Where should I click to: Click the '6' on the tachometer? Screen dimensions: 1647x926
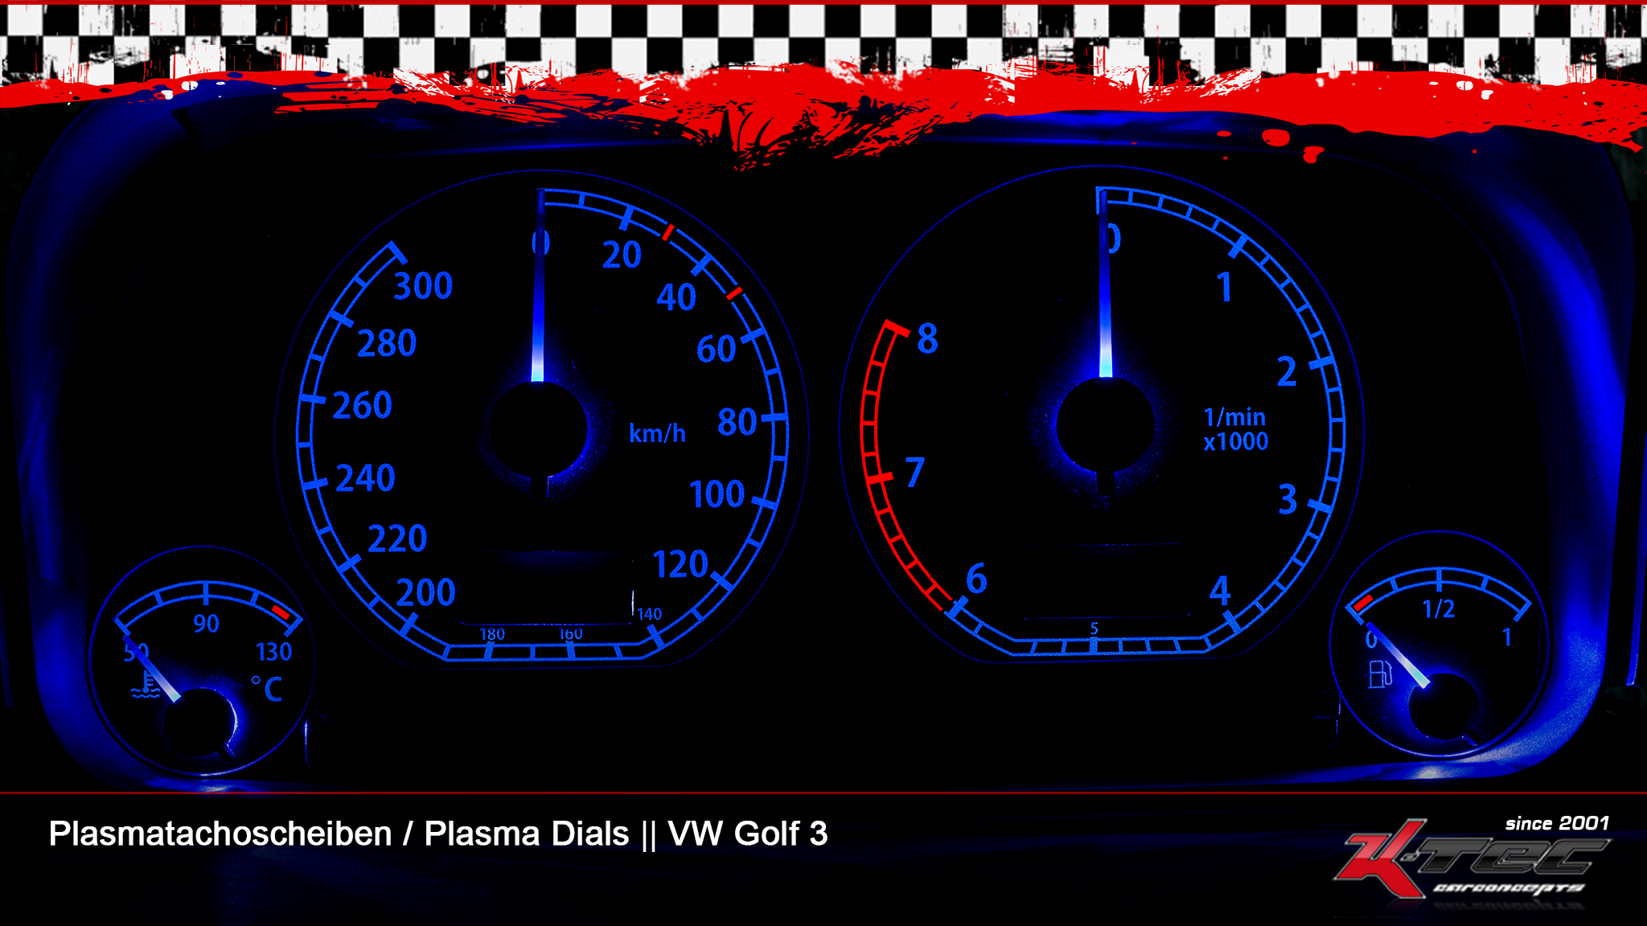pos(976,578)
